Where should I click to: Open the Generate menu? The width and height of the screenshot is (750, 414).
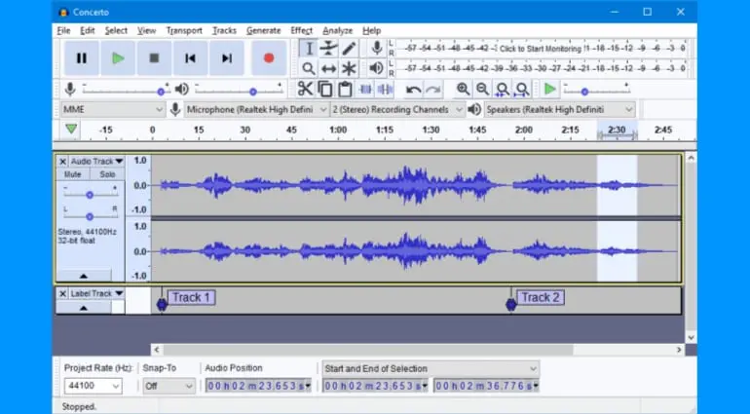pyautogui.click(x=263, y=30)
